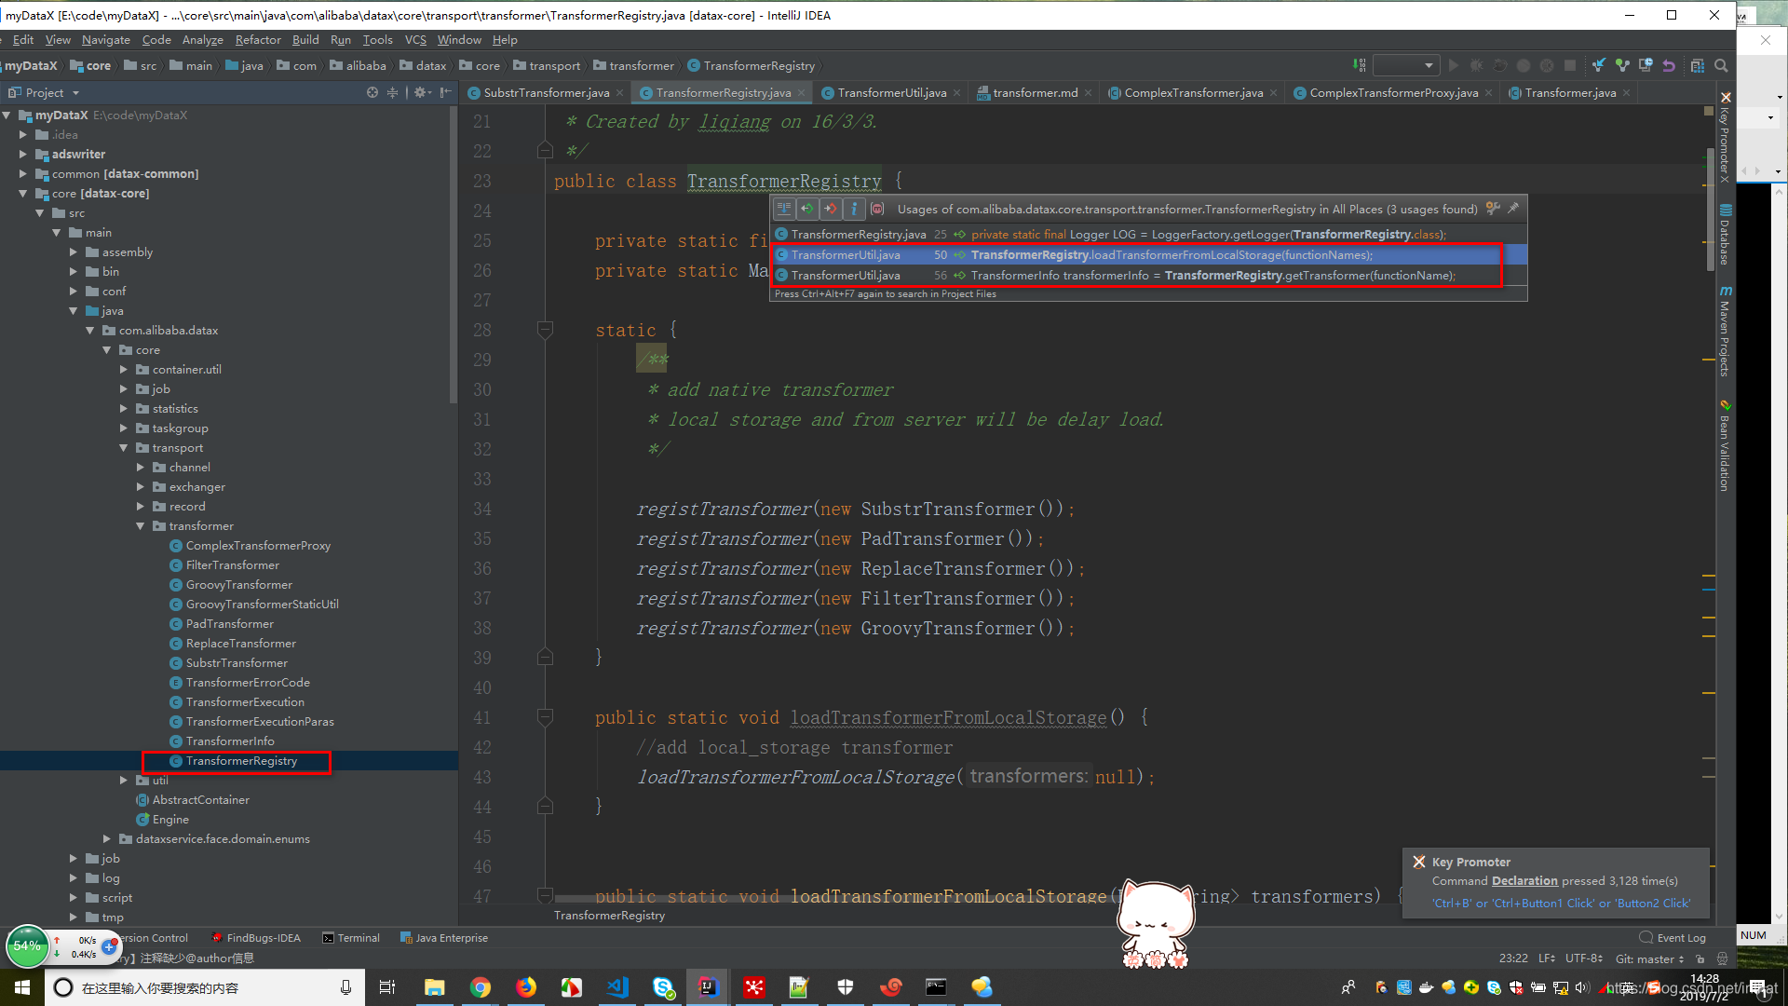The height and width of the screenshot is (1006, 1788).
Task: Switch to TransformerUtil.java tab
Action: [x=891, y=92]
